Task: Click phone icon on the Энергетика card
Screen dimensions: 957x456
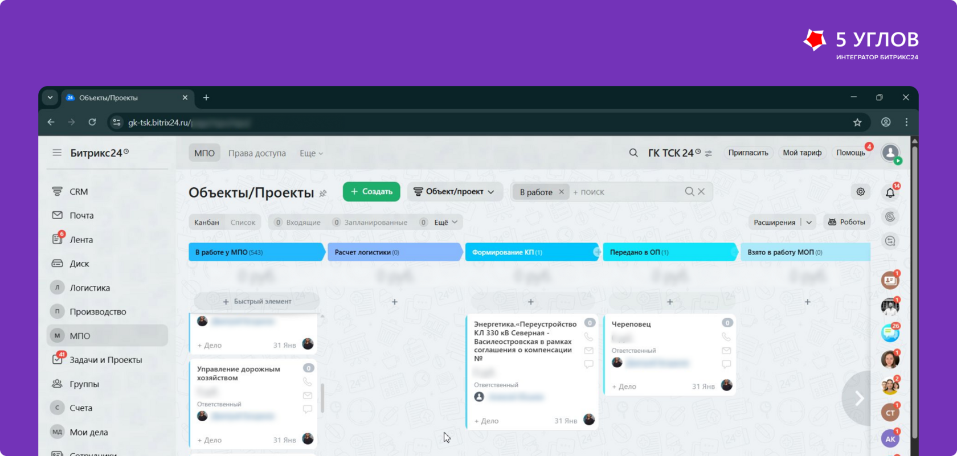Action: 589,337
